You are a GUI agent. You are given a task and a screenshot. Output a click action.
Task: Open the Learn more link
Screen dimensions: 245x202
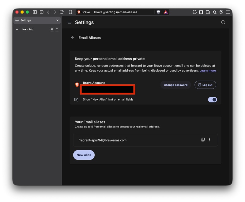[208, 71]
